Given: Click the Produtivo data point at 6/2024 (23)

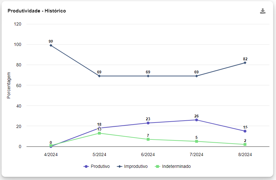Looking at the screenshot, I should [x=148, y=123].
